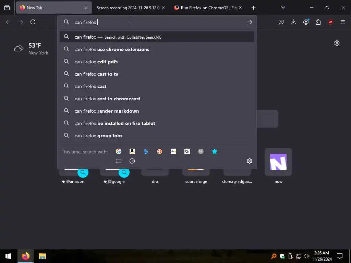The height and width of the screenshot is (263, 351).
Task: Select the New Tab tab
Action: [54, 8]
